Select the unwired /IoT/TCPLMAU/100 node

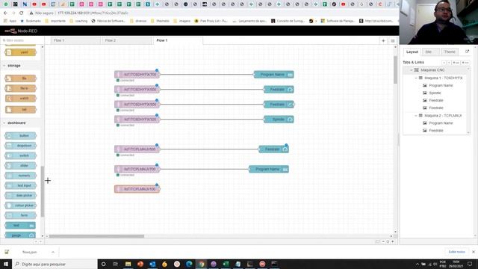[x=137, y=189]
